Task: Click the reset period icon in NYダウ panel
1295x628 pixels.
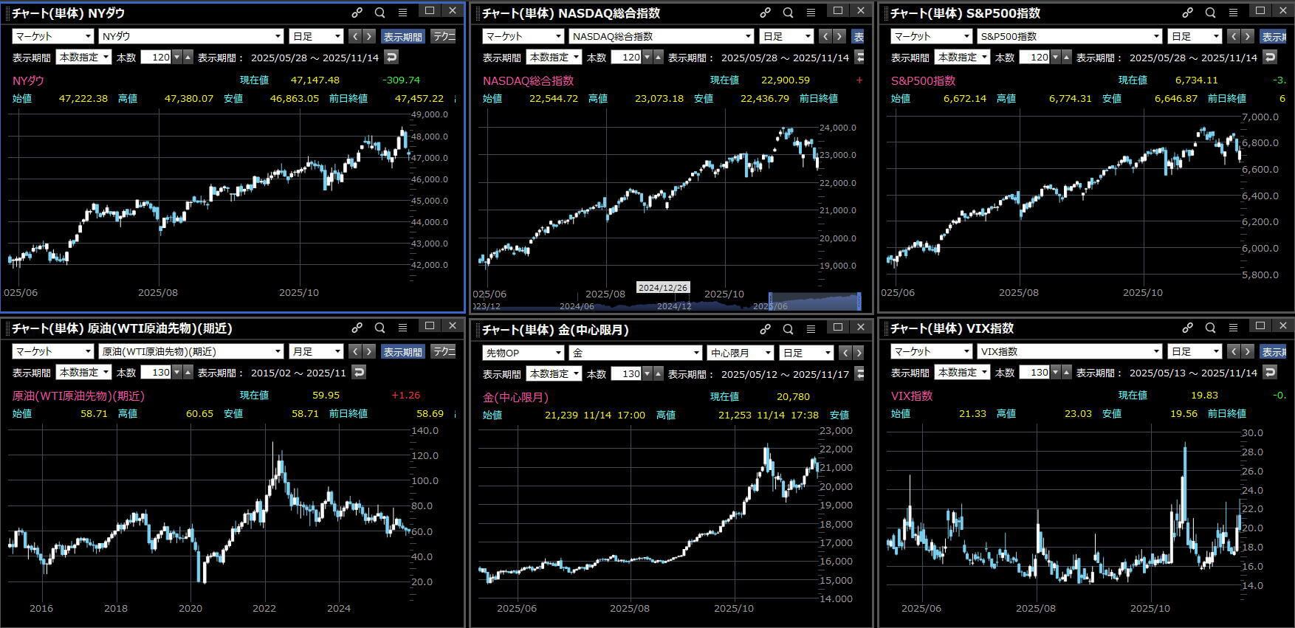Action: point(391,57)
